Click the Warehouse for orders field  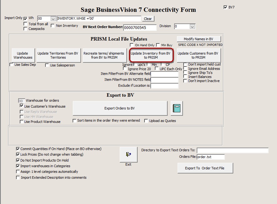pyautogui.click(x=21, y=101)
